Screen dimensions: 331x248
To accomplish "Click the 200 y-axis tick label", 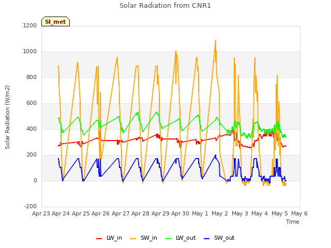I will pos(32,155).
